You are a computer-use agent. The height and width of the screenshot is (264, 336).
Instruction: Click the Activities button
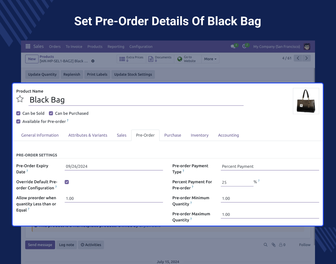pos(91,245)
